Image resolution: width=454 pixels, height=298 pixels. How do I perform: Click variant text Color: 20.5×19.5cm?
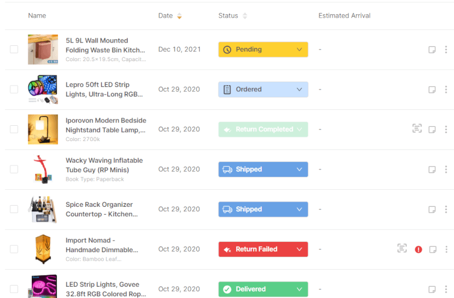(106, 59)
